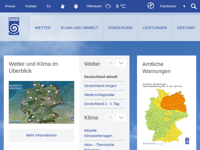Collapse the Klima section with up arrow
This screenshot has height=150, width=200.
[110, 117]
